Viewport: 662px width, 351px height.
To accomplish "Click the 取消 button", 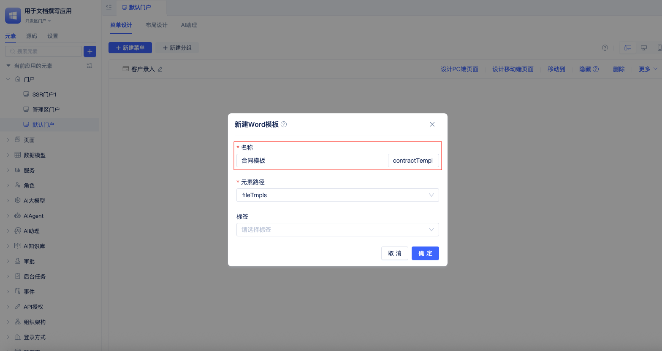I will click(x=395, y=253).
